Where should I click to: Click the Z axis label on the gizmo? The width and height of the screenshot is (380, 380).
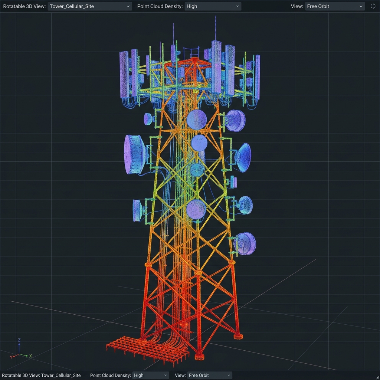19,340
